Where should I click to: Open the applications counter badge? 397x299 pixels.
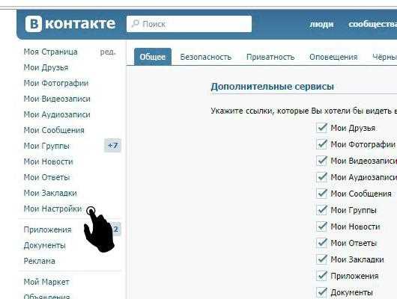[115, 229]
